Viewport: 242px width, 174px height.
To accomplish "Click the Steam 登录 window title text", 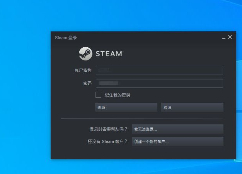I will 66,38.
